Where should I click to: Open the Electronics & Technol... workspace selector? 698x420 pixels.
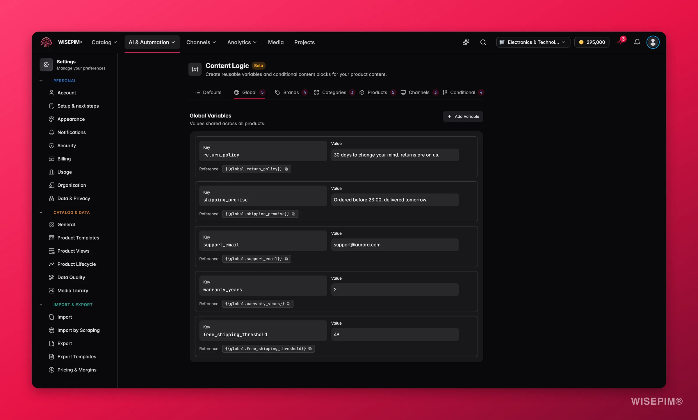[533, 42]
